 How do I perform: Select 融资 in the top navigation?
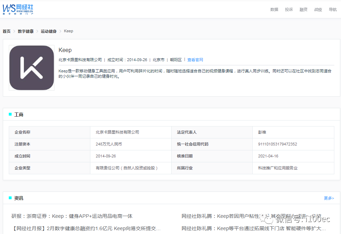point(303,9)
